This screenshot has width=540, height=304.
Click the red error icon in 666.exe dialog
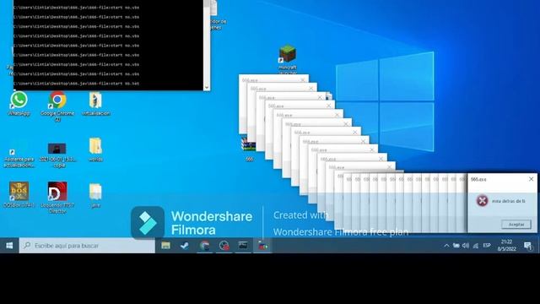[482, 201]
